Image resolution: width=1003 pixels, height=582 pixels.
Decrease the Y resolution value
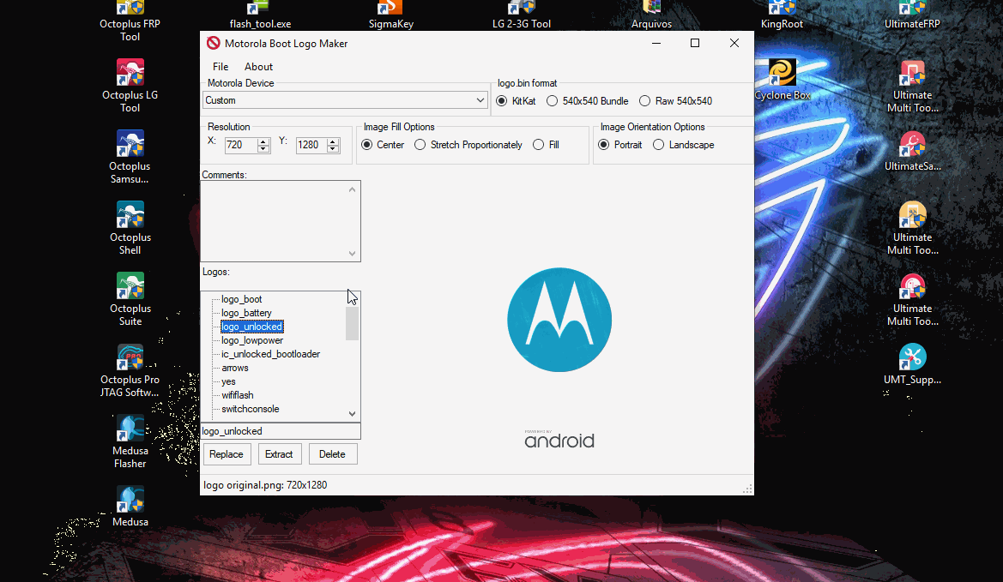pos(333,149)
